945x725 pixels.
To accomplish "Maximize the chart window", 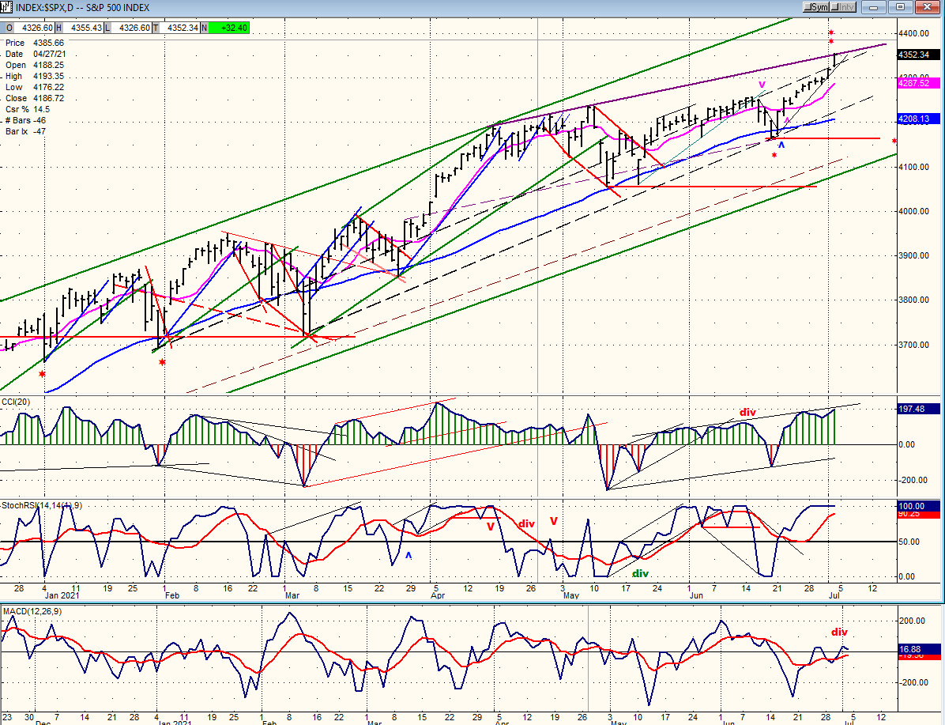I will [x=901, y=7].
